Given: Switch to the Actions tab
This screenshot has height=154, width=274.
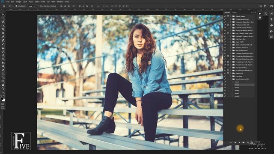Looking at the screenshot, I should point(227,12).
